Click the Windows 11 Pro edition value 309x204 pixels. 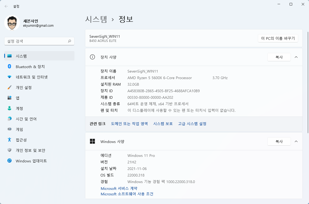pos(141,156)
